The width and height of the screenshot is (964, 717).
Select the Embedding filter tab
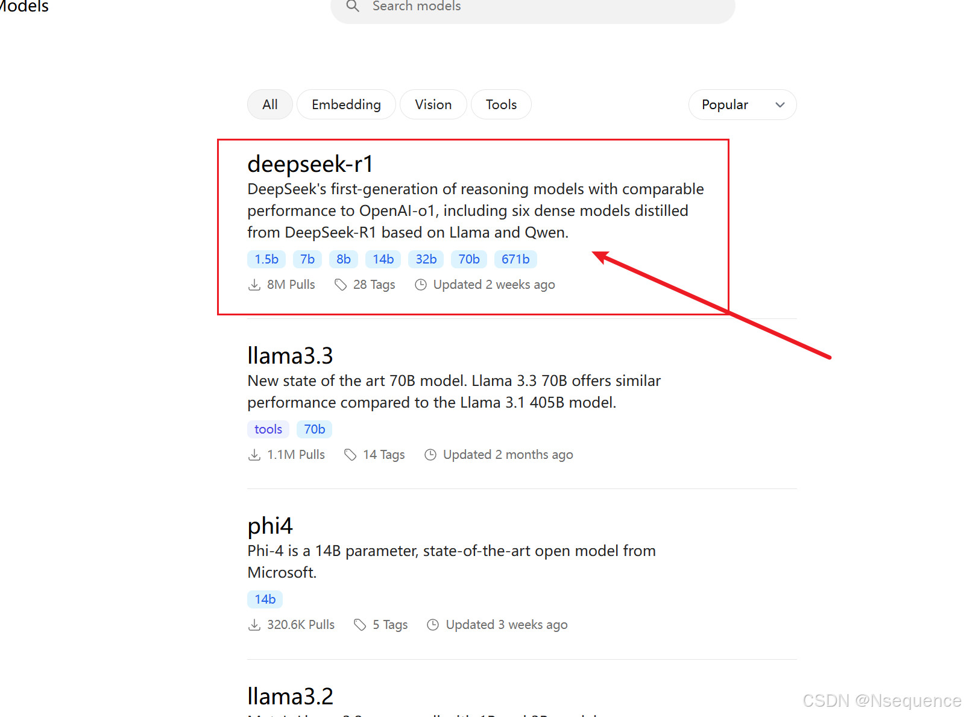pyautogui.click(x=346, y=104)
